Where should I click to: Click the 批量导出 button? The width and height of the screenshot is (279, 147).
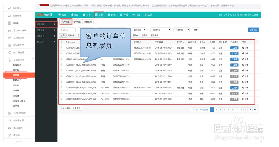pos(76,109)
